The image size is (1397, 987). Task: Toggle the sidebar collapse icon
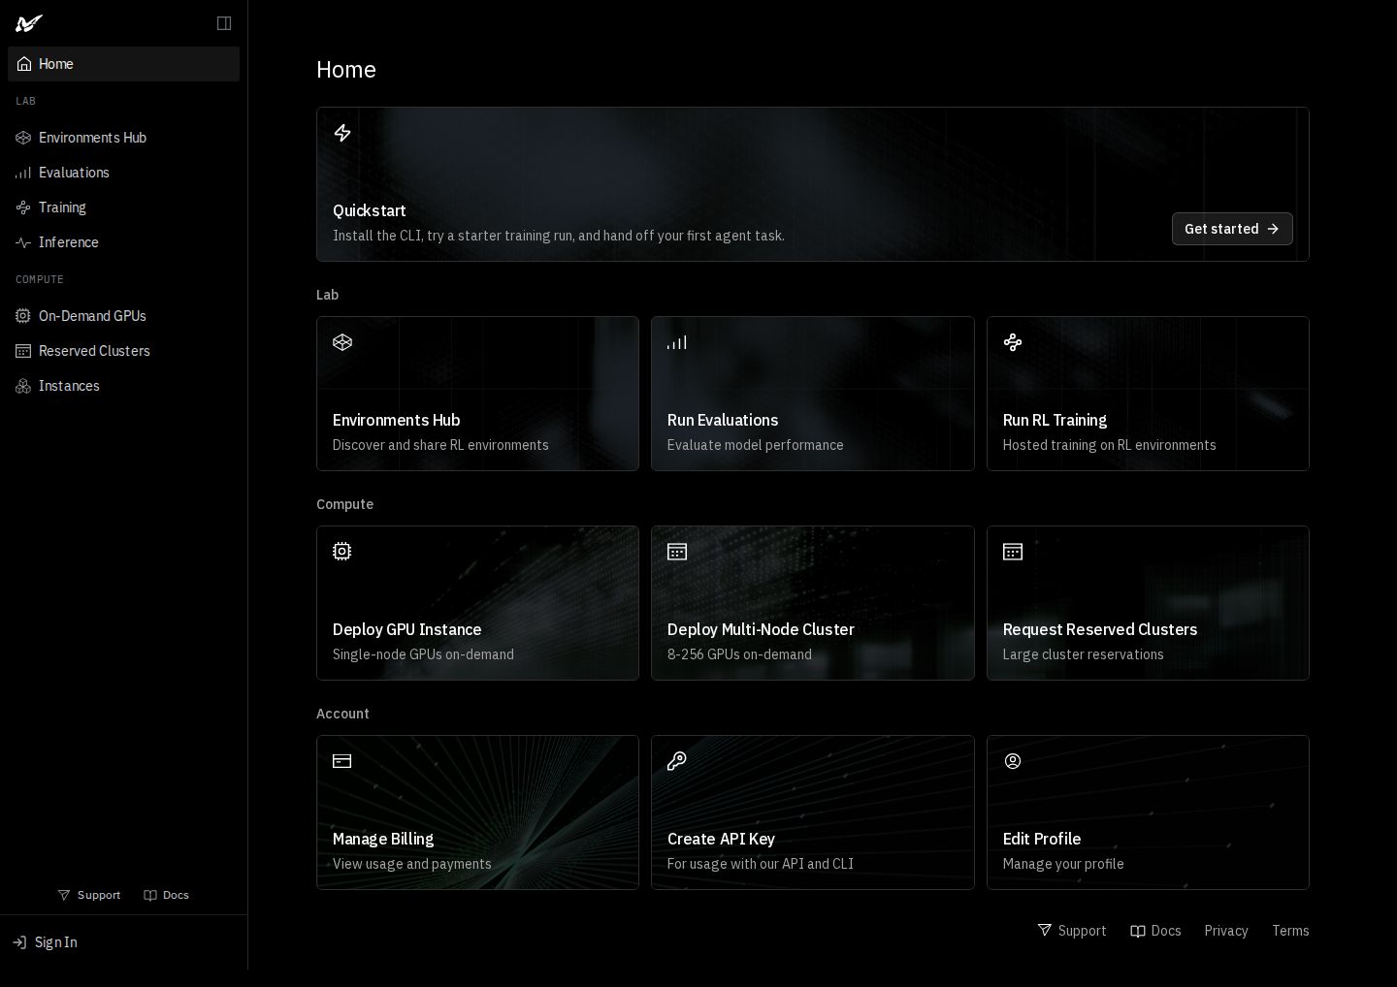[x=224, y=23]
